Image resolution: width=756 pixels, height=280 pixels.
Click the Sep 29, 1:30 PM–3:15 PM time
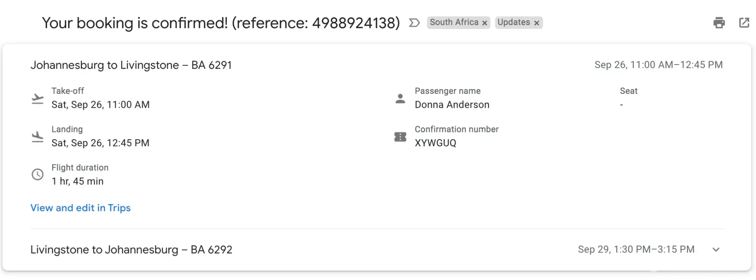pyautogui.click(x=636, y=250)
